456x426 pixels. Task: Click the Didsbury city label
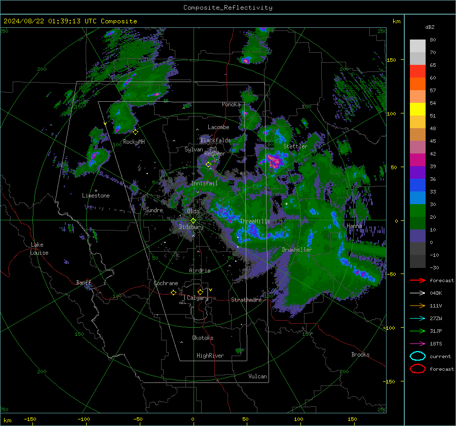[x=191, y=227]
